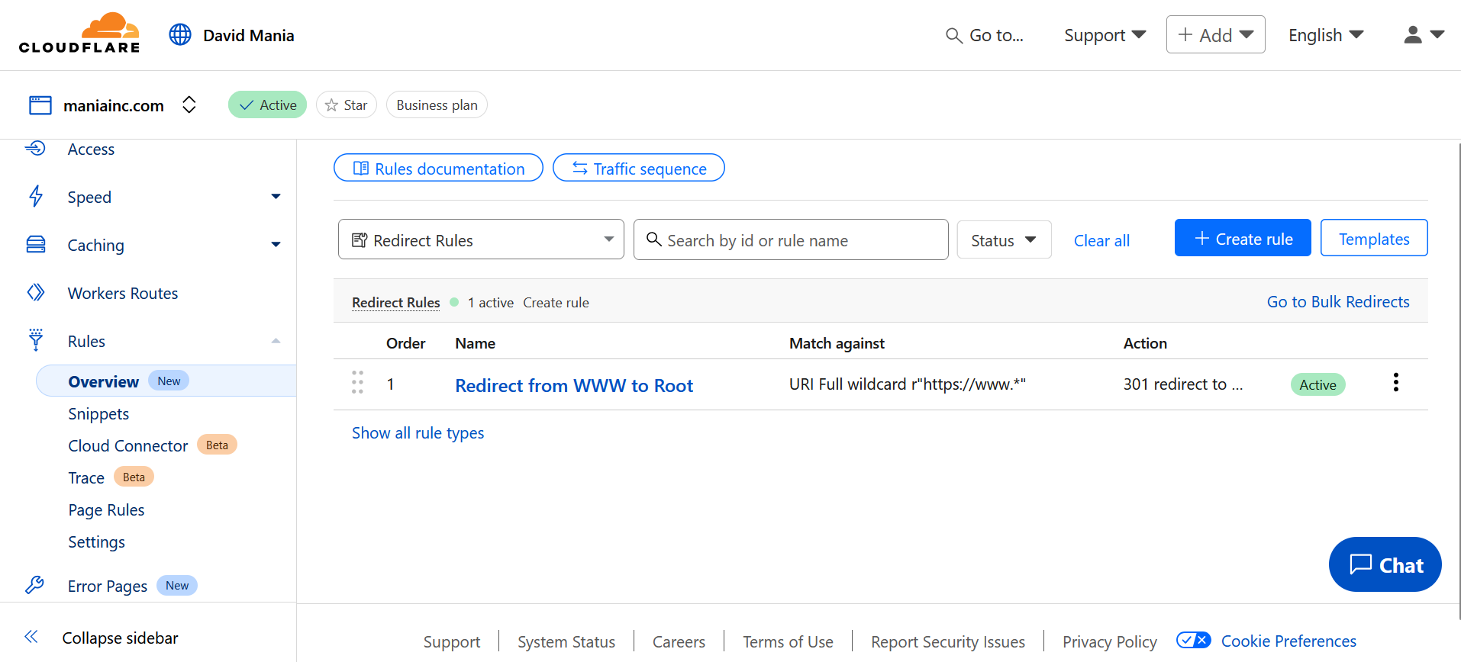Open Careers footer link
Viewport: 1461px width, 662px height.
(679, 642)
